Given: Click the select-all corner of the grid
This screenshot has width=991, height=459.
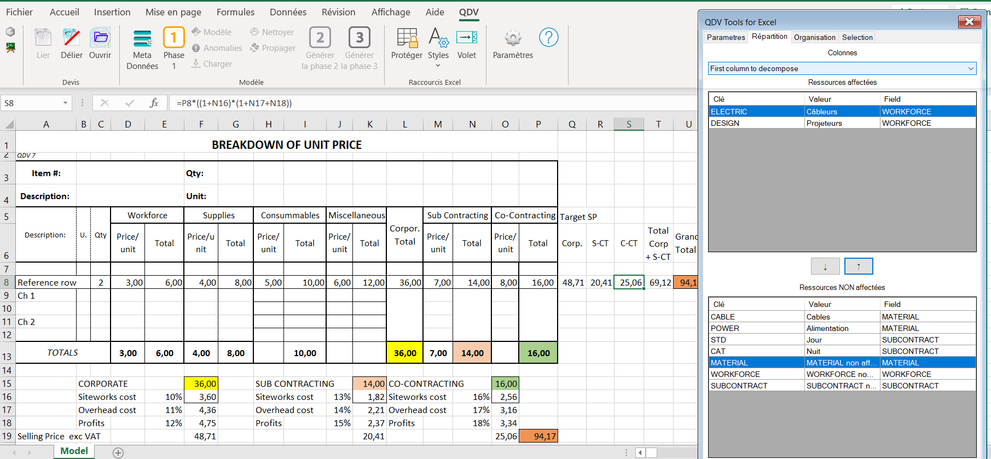Looking at the screenshot, I should 9,124.
